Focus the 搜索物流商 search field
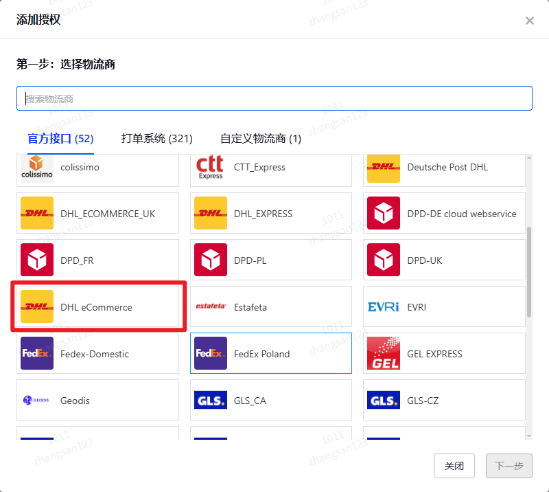Image resolution: width=549 pixels, height=492 pixels. point(274,98)
